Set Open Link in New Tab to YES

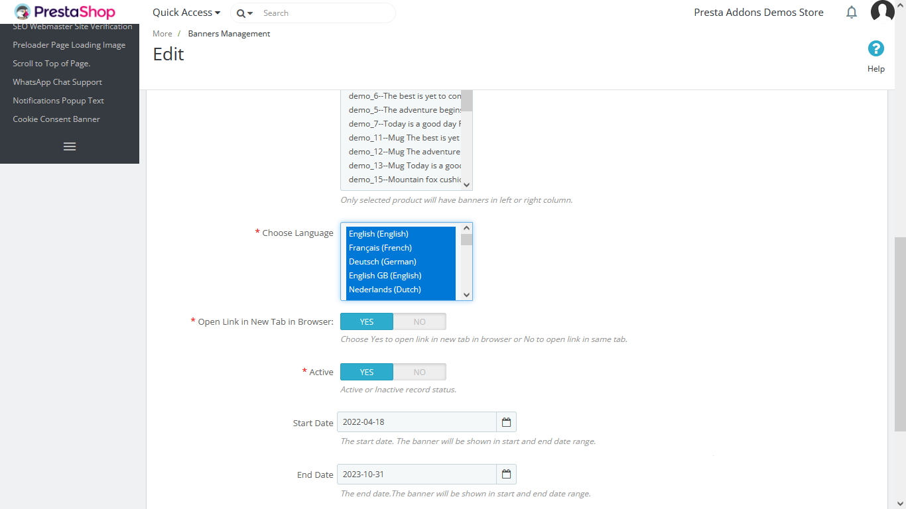point(367,321)
